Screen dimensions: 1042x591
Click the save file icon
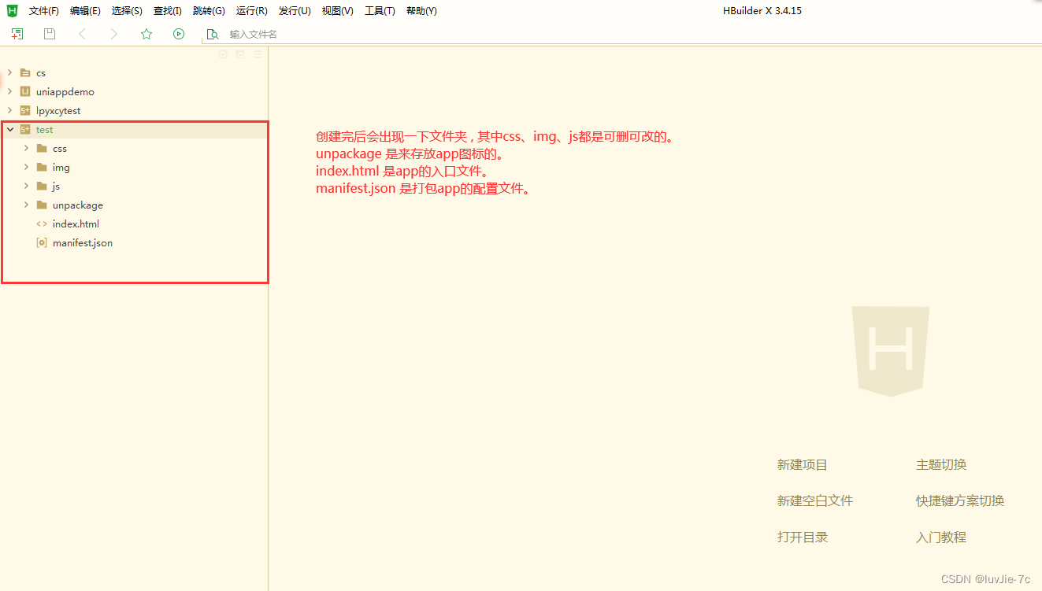(49, 34)
